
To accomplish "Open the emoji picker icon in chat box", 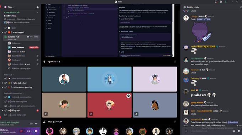I will (234, 131).
